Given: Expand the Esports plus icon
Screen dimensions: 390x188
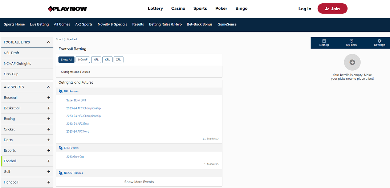Looking at the screenshot, I should coord(49,151).
